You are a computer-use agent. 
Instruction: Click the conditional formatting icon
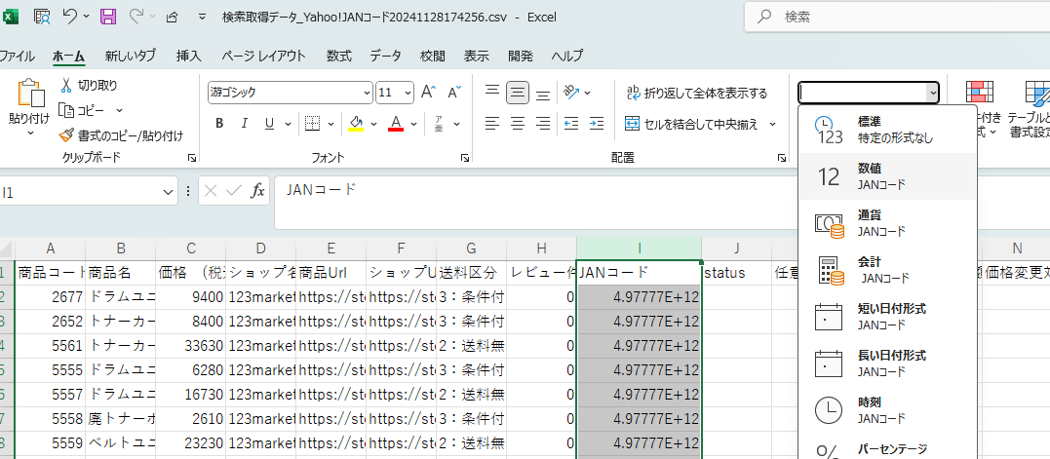tap(980, 93)
